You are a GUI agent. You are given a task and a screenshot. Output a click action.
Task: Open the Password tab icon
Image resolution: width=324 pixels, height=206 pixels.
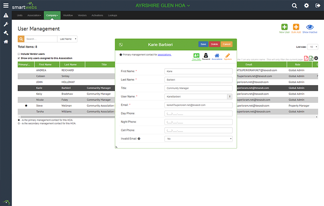206,57
